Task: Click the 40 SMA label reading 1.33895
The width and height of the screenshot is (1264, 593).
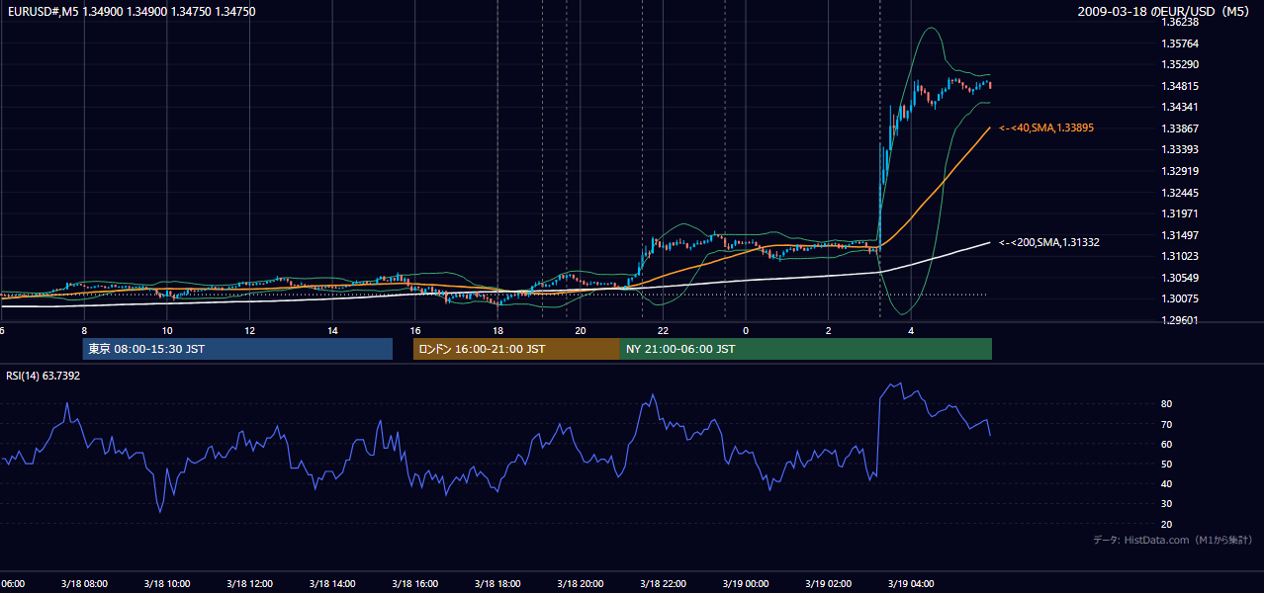Action: pyautogui.click(x=1045, y=128)
